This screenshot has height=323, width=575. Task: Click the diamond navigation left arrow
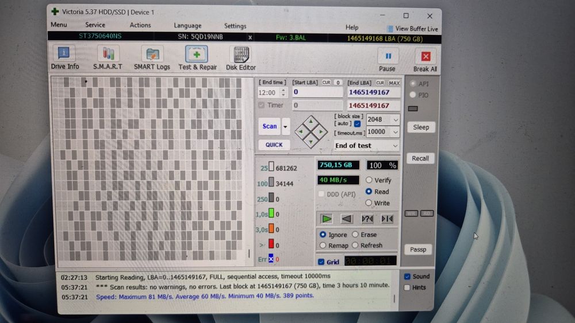coord(301,132)
